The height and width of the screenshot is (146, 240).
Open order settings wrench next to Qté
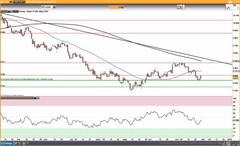(228, 8)
